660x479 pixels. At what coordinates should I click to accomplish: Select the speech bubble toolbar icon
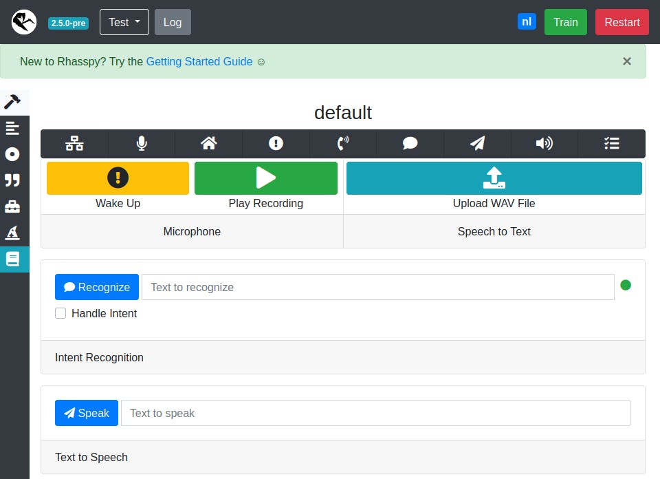point(410,143)
